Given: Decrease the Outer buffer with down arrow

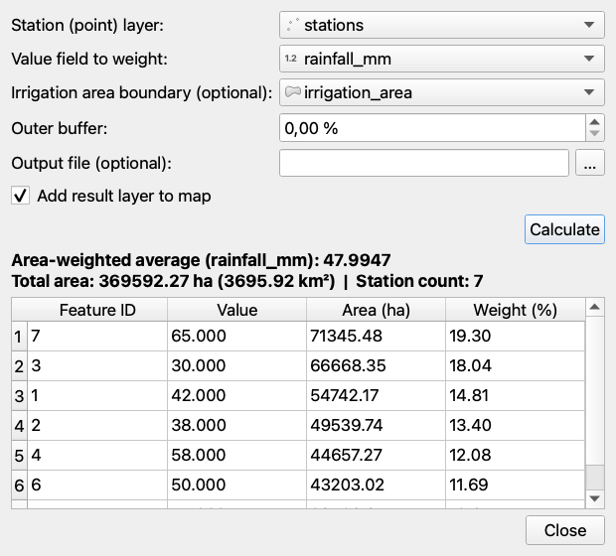Looking at the screenshot, I should click(x=595, y=134).
